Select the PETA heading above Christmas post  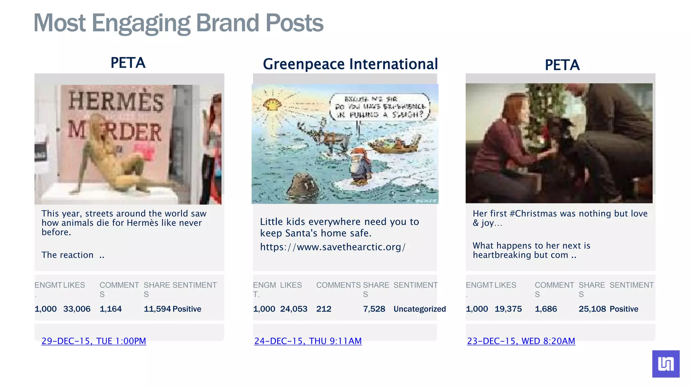pyautogui.click(x=562, y=65)
